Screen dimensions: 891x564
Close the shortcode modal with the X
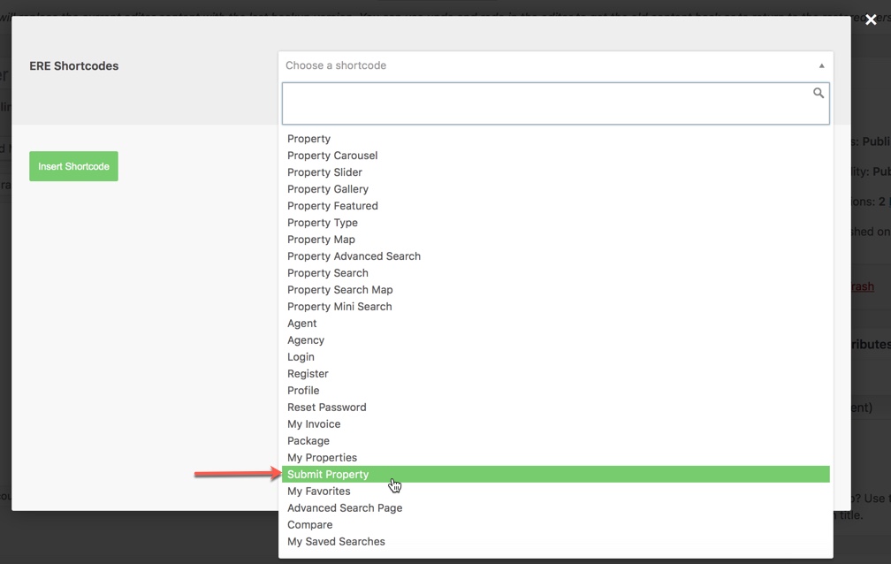[871, 20]
